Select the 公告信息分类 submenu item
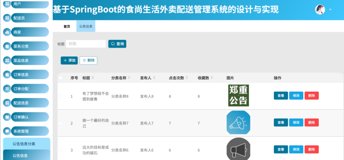 tap(26, 144)
